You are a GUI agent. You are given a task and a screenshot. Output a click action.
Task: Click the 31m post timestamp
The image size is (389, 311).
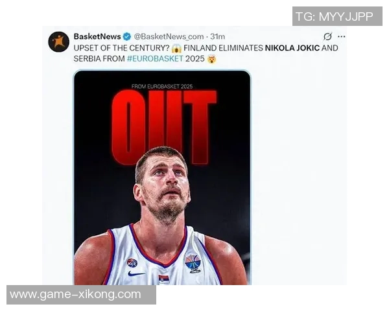click(218, 36)
